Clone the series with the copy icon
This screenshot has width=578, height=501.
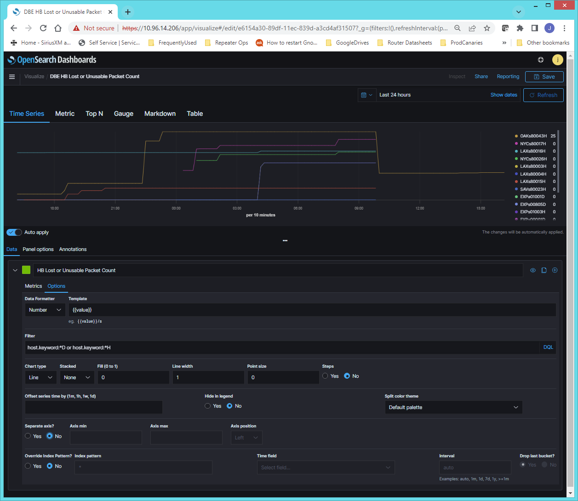544,270
